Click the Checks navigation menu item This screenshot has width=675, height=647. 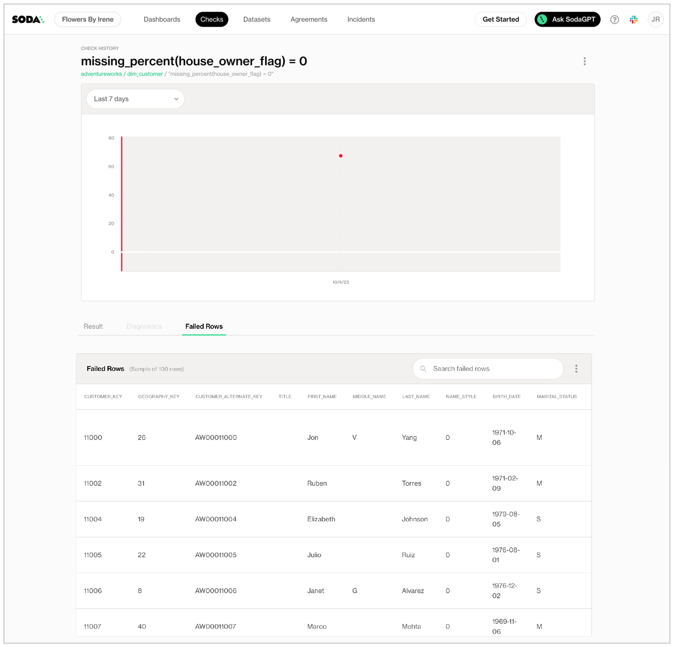212,19
